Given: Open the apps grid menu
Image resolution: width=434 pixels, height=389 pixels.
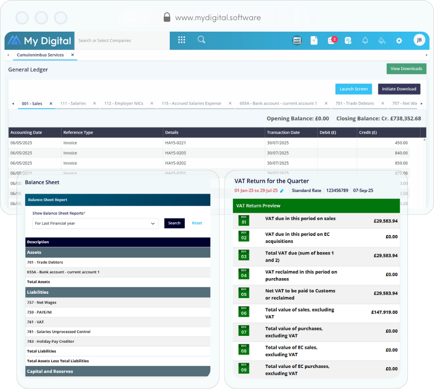Looking at the screenshot, I should [182, 40].
